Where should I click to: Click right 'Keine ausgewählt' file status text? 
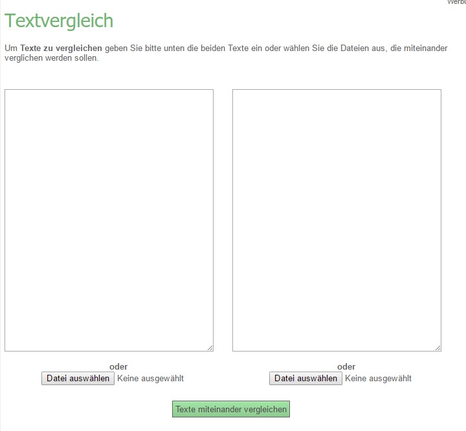coord(378,378)
